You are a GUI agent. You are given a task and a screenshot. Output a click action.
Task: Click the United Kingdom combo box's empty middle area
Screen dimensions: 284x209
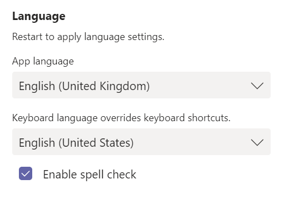click(200, 85)
